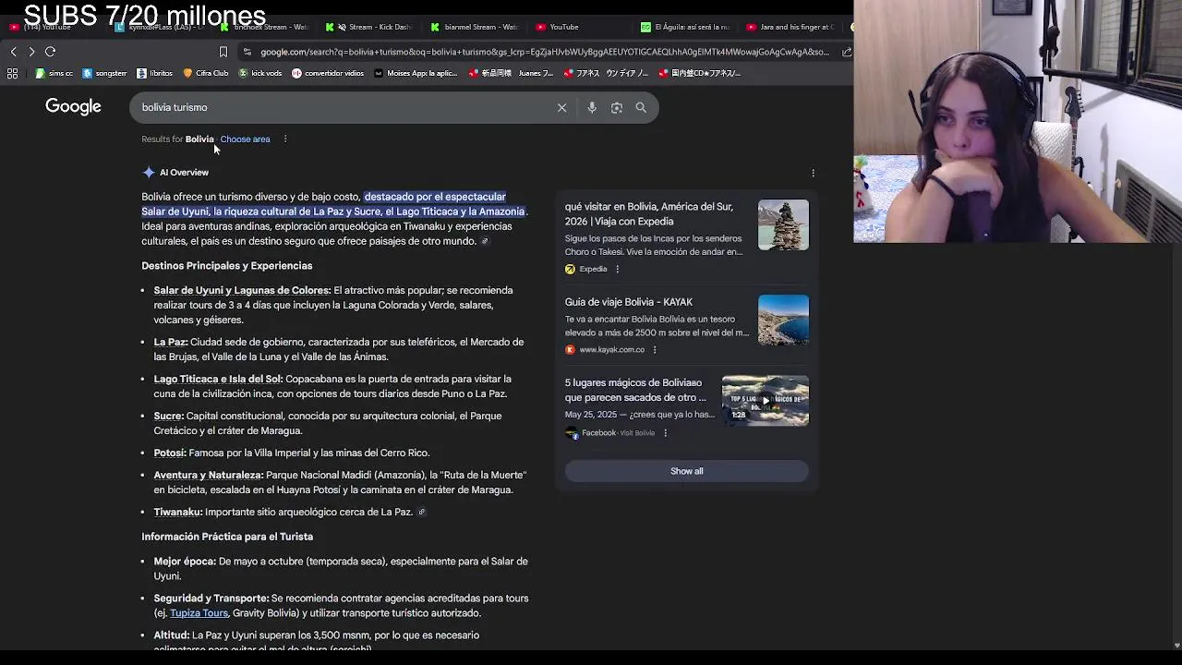Open the kick vods bookmark
Image resolution: width=1182 pixels, height=665 pixels.
260,73
